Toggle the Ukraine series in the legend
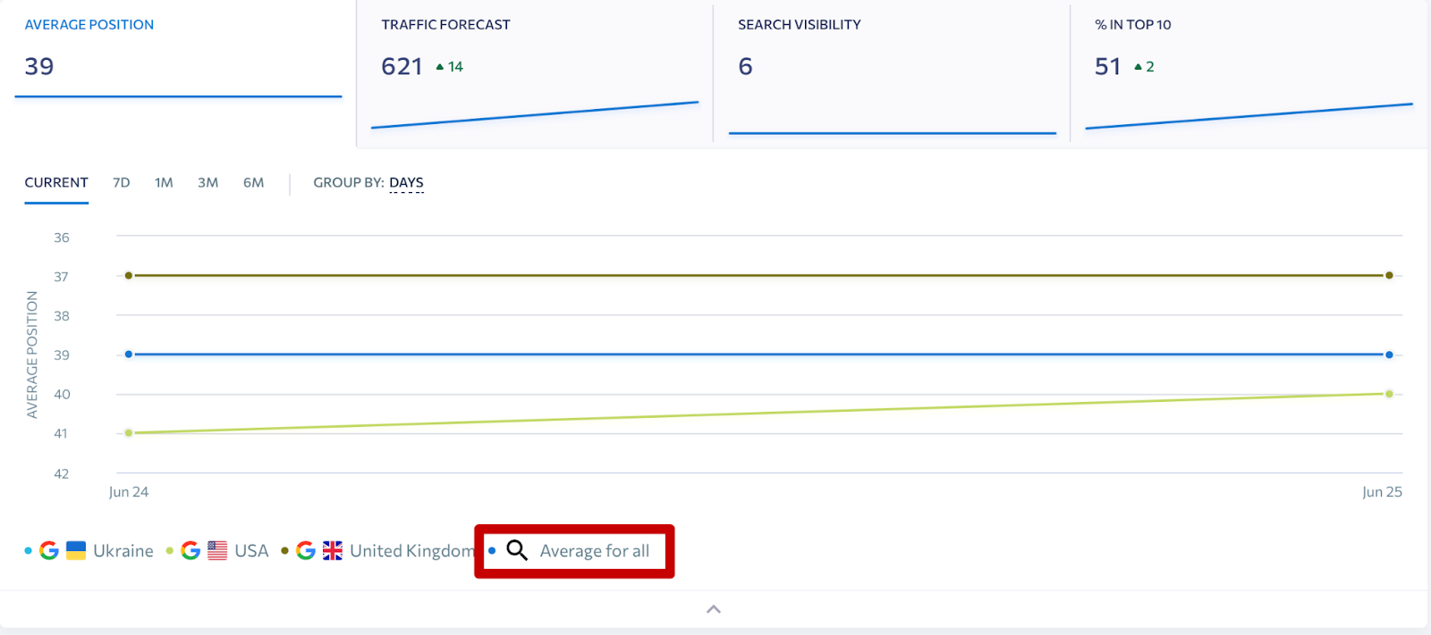The height and width of the screenshot is (635, 1431). tap(123, 551)
